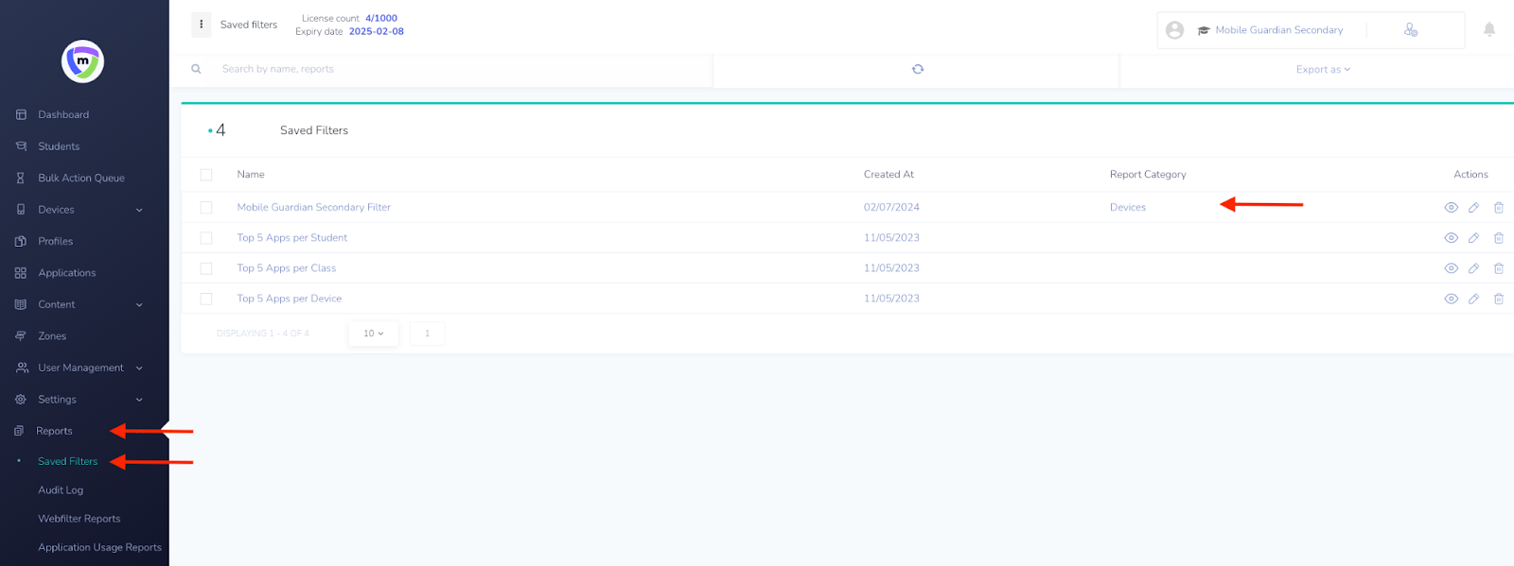The height and width of the screenshot is (566, 1514).
Task: Click the user avatar icon
Action: [1175, 30]
